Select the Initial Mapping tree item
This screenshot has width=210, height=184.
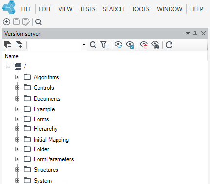[51, 140]
